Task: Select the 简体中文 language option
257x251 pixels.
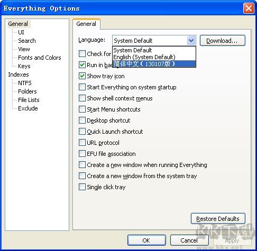Action: pos(154,64)
